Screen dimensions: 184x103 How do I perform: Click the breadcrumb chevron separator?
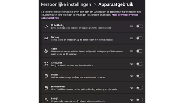[95, 4]
